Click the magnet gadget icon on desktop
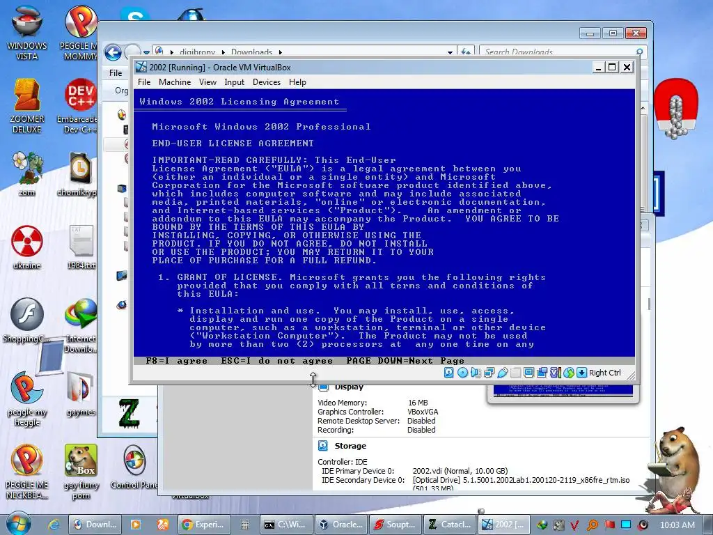The width and height of the screenshot is (713, 535). [676, 108]
